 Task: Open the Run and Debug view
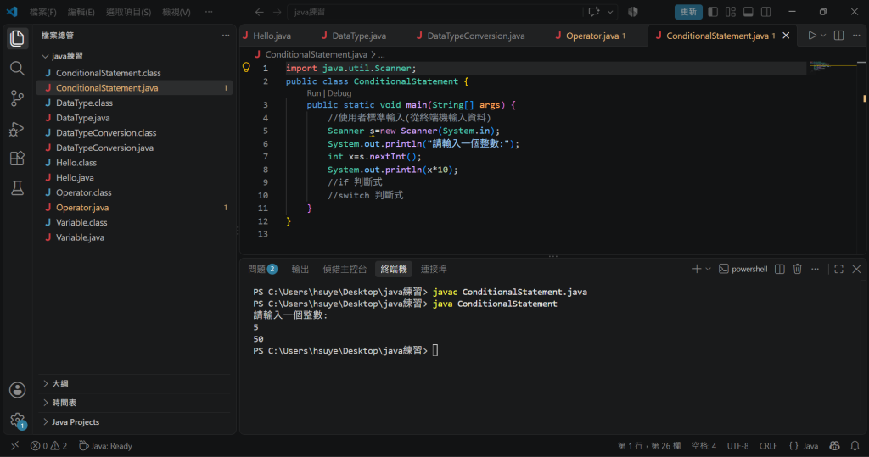pyautogui.click(x=17, y=129)
